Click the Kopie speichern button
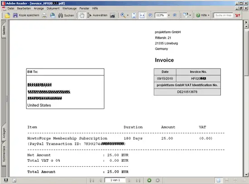 [26, 15]
